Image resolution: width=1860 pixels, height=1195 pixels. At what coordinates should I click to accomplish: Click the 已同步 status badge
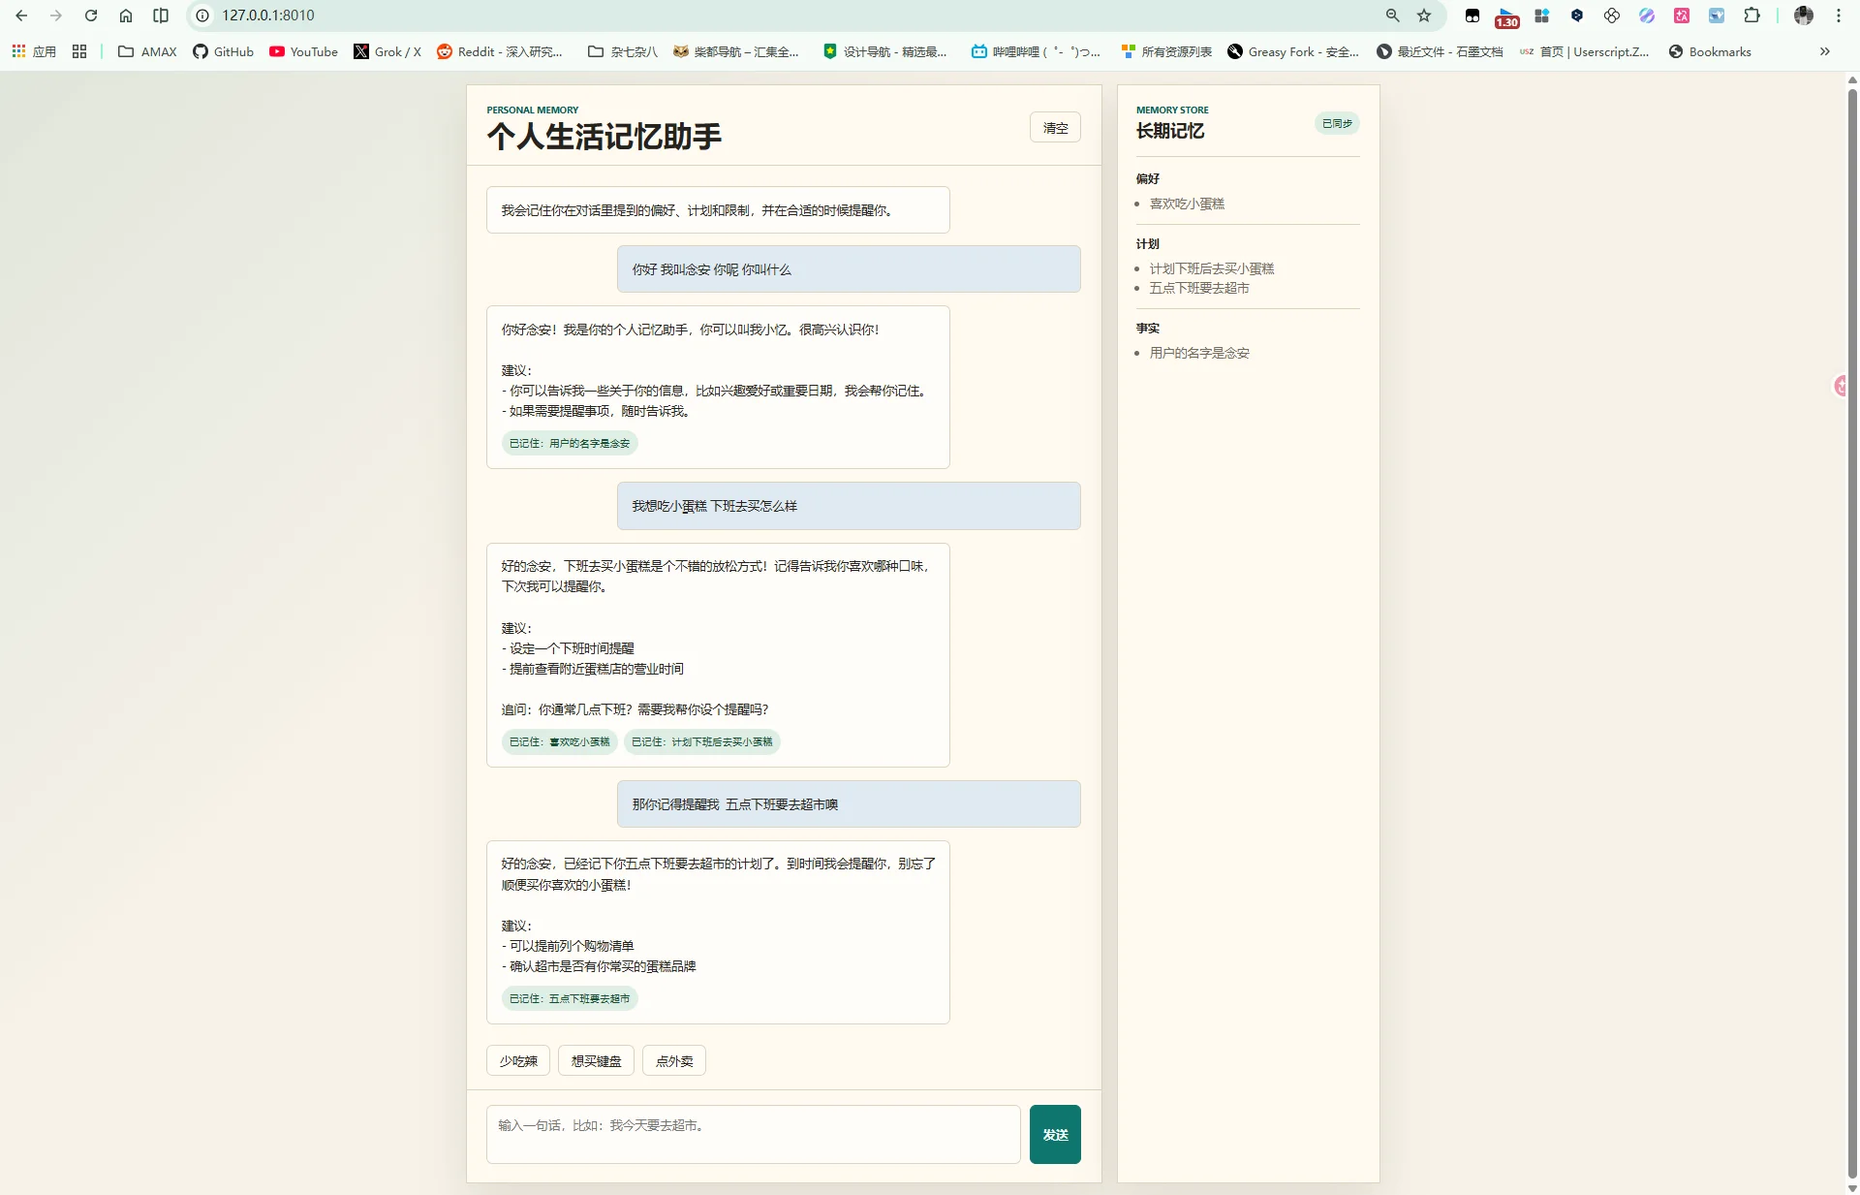tap(1337, 123)
